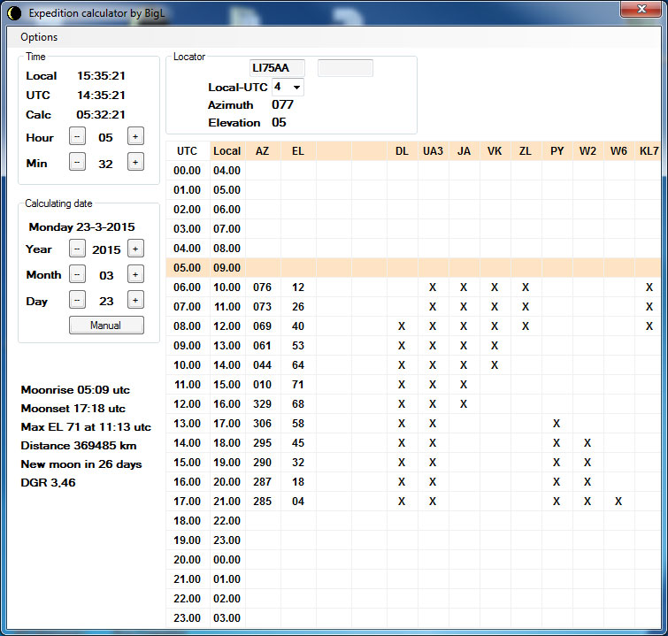
Task: Open the Options menu
Action: coord(39,37)
